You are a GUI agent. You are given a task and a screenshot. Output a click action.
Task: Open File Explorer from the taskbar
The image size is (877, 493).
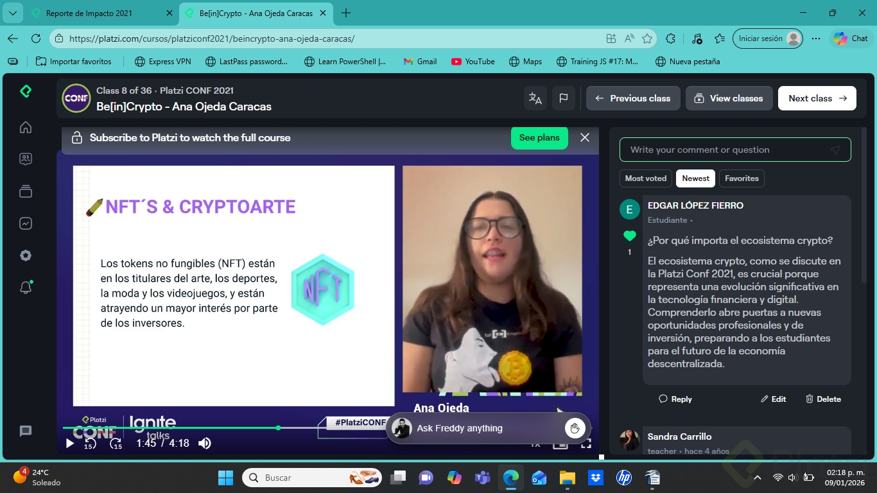tap(567, 478)
